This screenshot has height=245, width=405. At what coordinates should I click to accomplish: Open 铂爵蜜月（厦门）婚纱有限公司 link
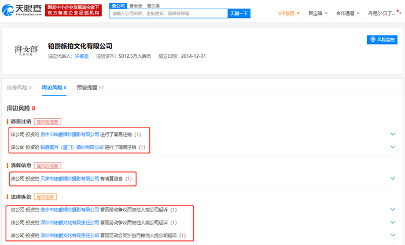click(x=72, y=147)
